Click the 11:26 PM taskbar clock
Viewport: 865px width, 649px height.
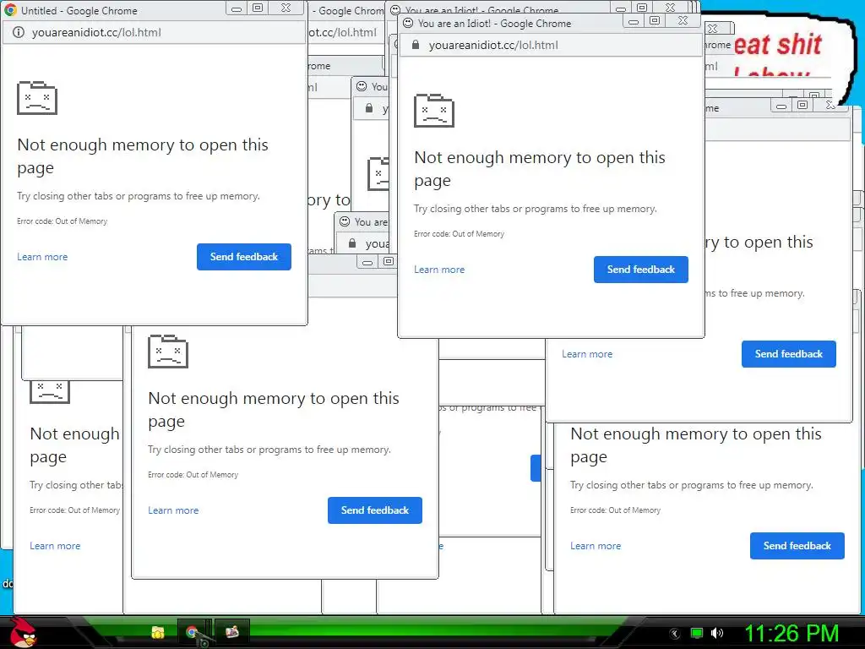point(792,634)
